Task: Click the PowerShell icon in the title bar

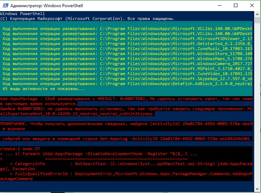Action: point(5,5)
